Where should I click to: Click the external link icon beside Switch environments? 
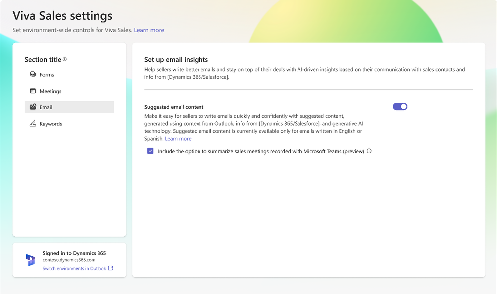click(x=110, y=268)
